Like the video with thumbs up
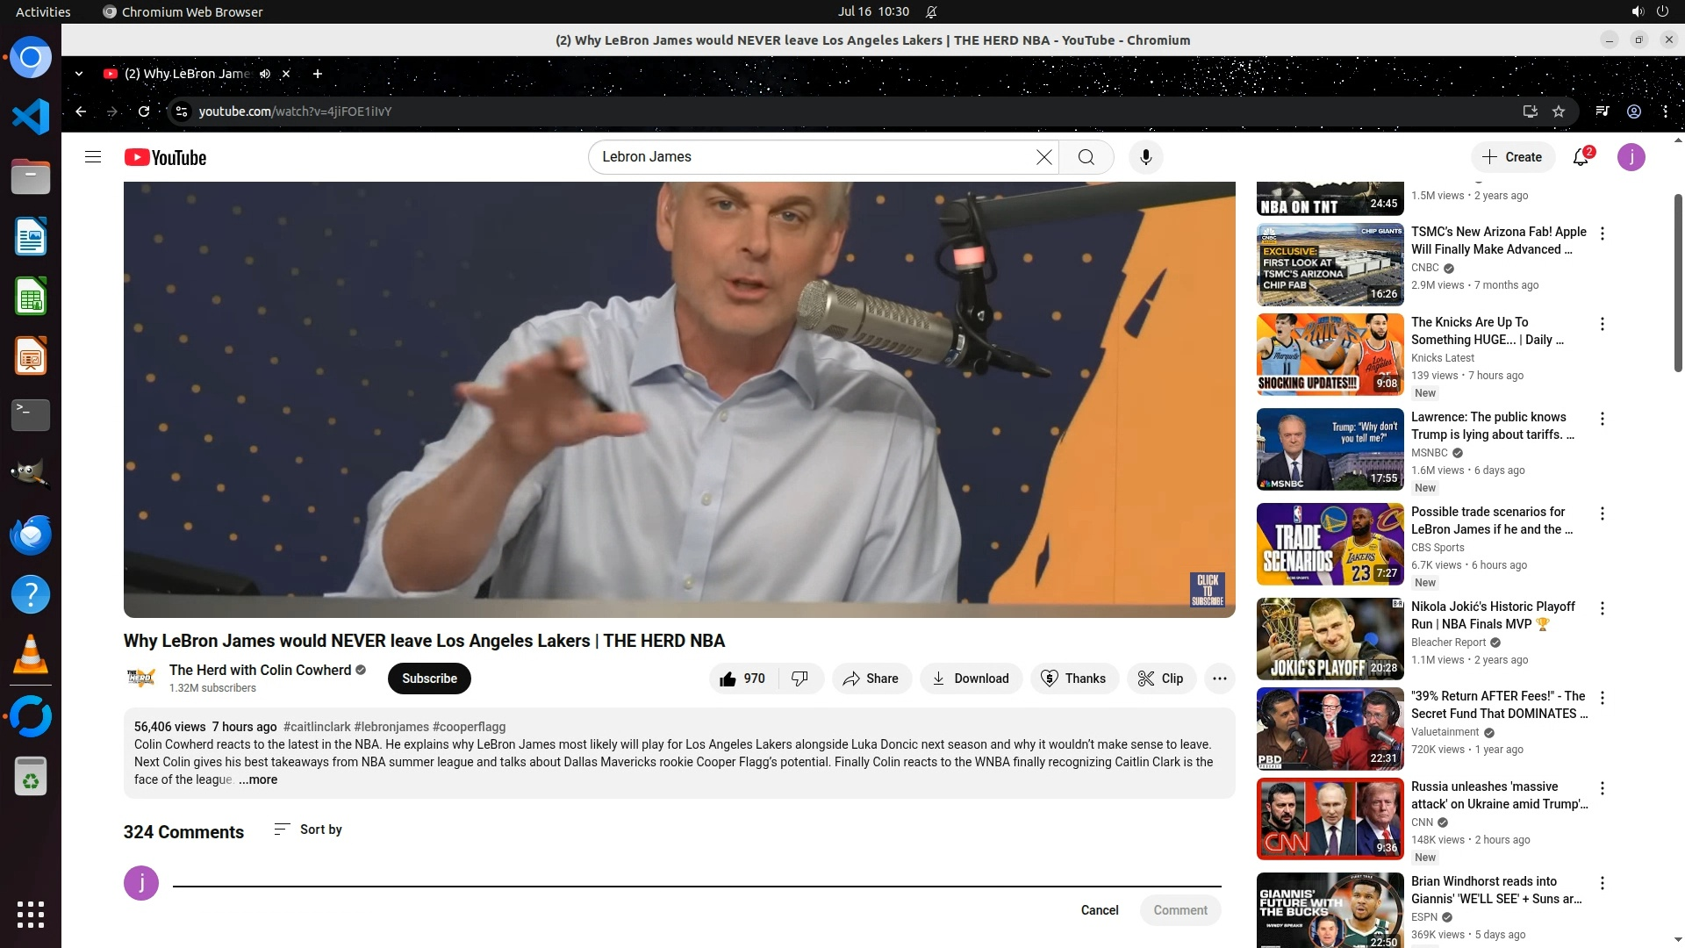Image resolution: width=1685 pixels, height=948 pixels. click(742, 679)
